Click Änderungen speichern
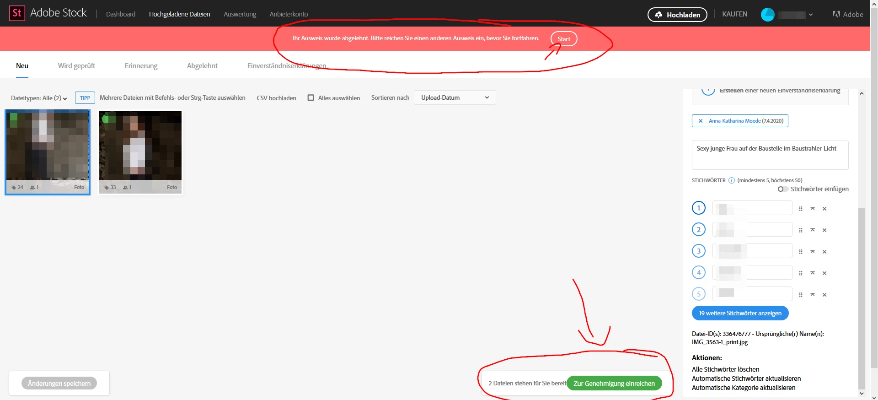 point(59,384)
